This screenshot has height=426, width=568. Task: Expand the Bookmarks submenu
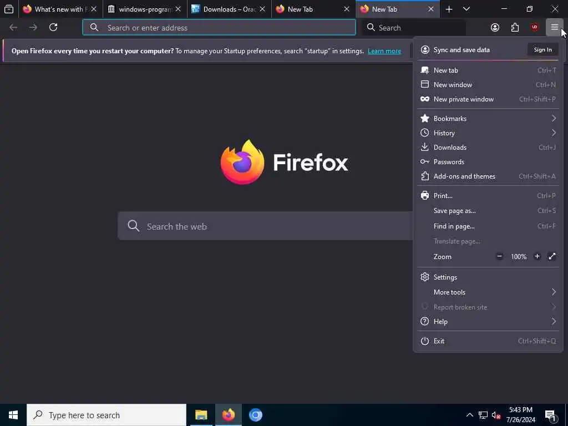tap(488, 119)
